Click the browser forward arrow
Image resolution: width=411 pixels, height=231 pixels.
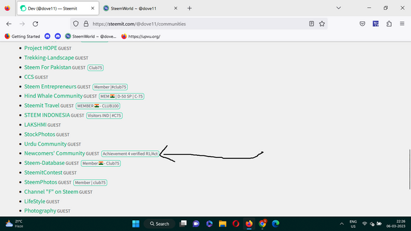coord(22,24)
